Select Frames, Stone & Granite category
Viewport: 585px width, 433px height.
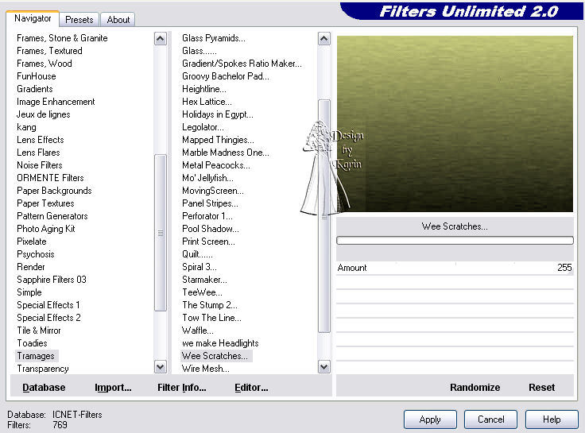pos(62,38)
